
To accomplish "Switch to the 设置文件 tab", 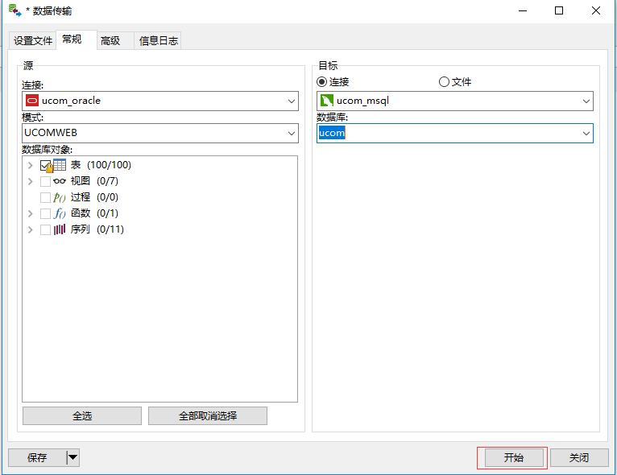I will [x=33, y=40].
